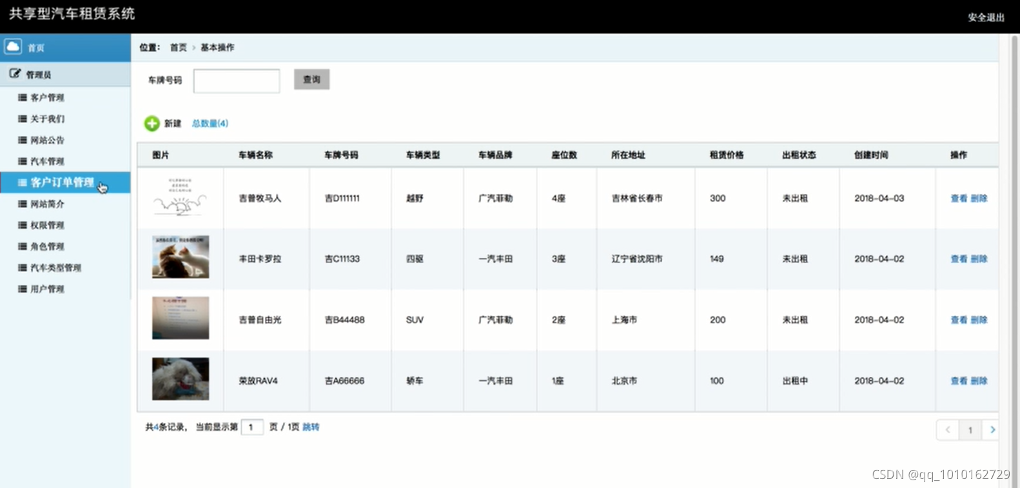The width and height of the screenshot is (1020, 488).
Task: Click 安全退出 to log out
Action: [x=986, y=17]
